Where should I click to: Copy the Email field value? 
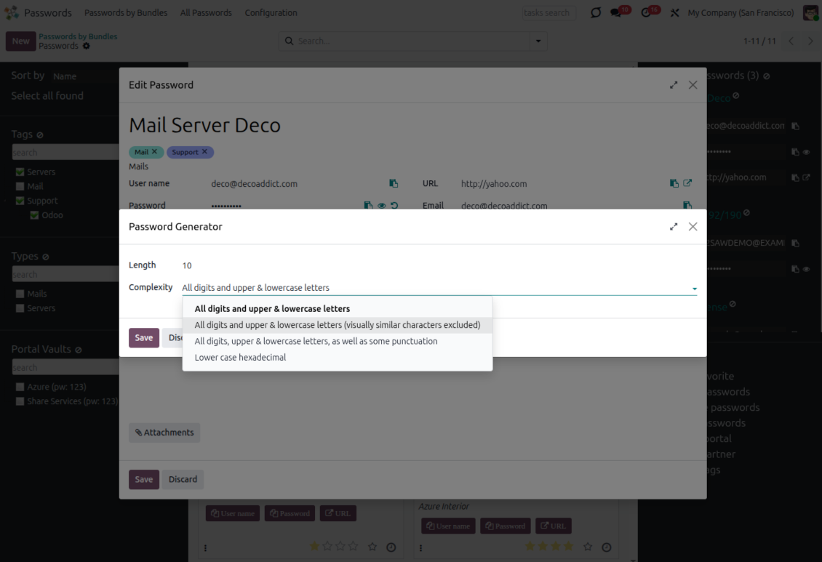pyautogui.click(x=687, y=206)
